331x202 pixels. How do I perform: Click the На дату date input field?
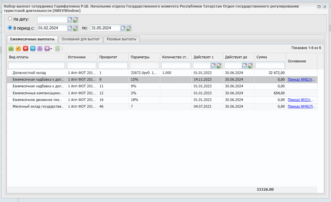click(x=52, y=19)
